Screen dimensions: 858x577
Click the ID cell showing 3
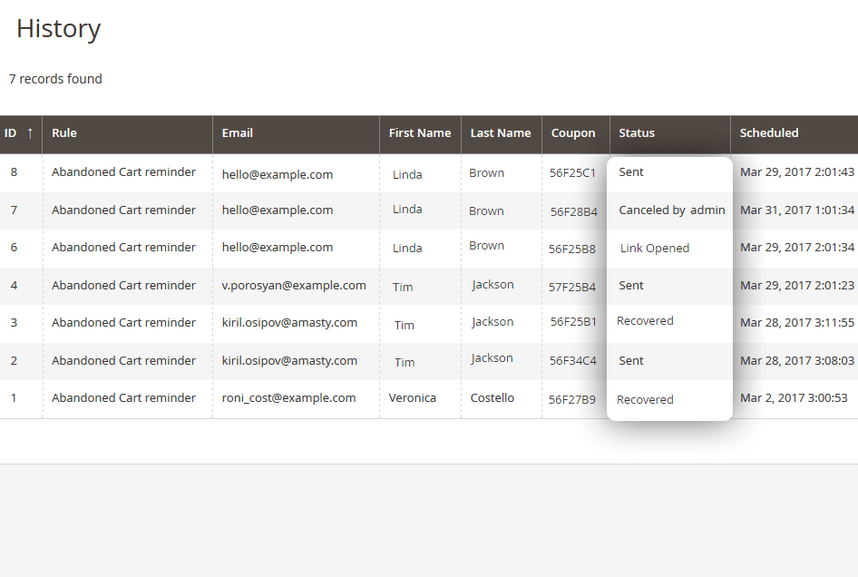tap(14, 322)
